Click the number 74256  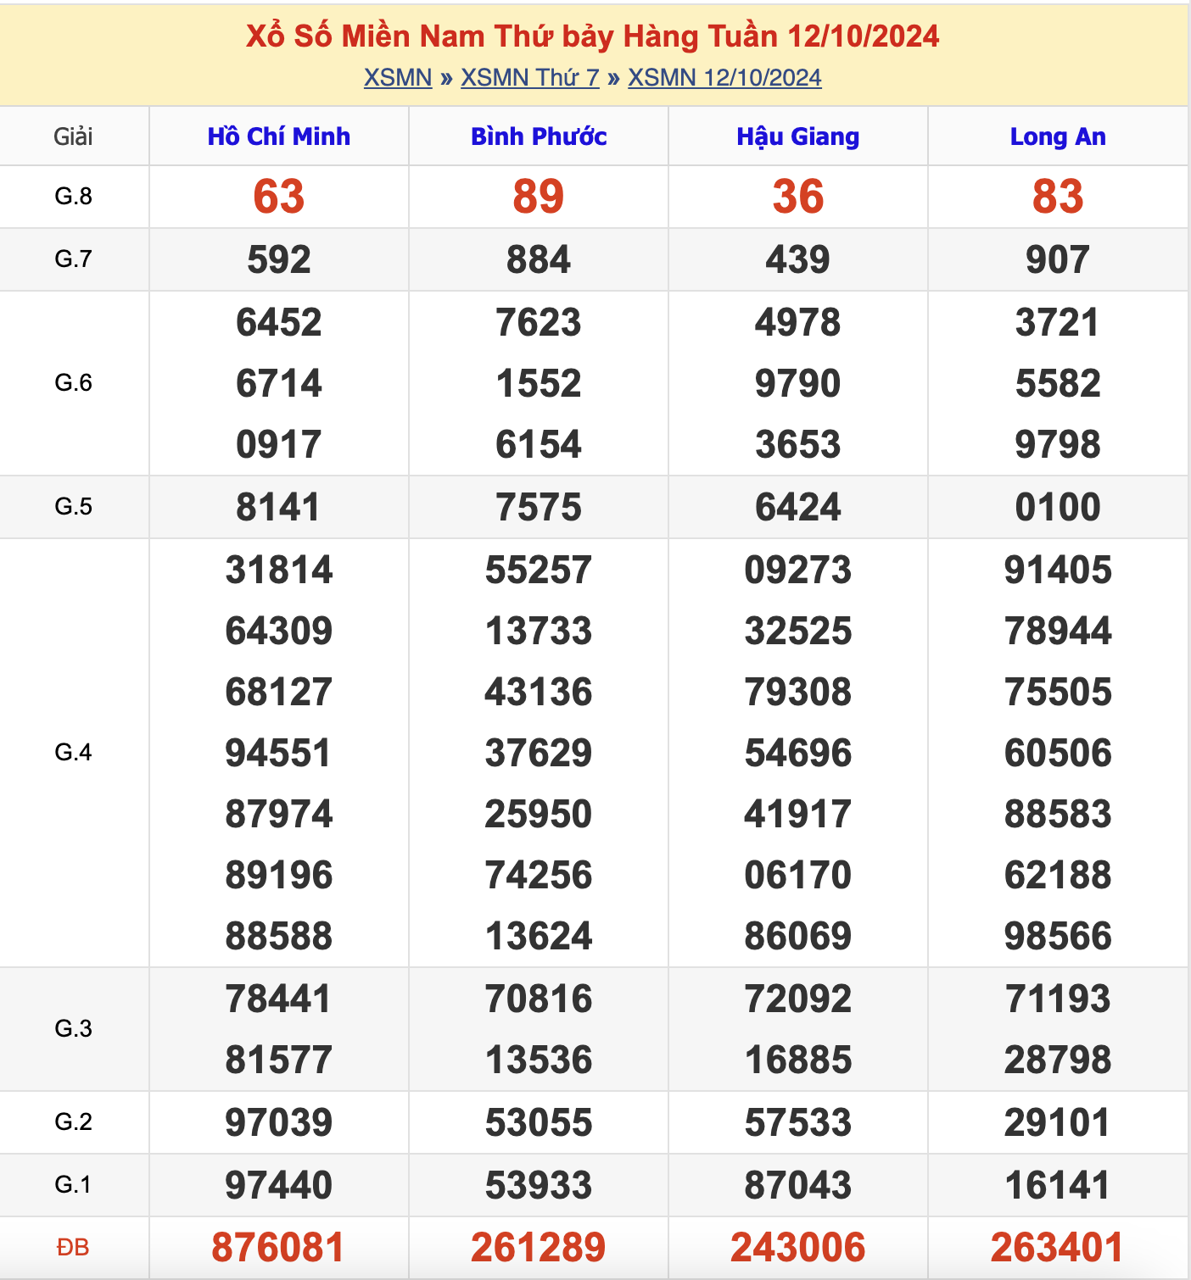[539, 875]
